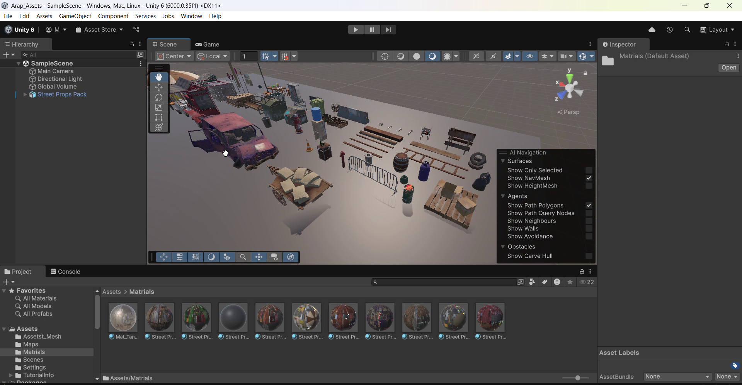The image size is (742, 385).
Task: Click the Open button in Inspector
Action: [x=729, y=68]
